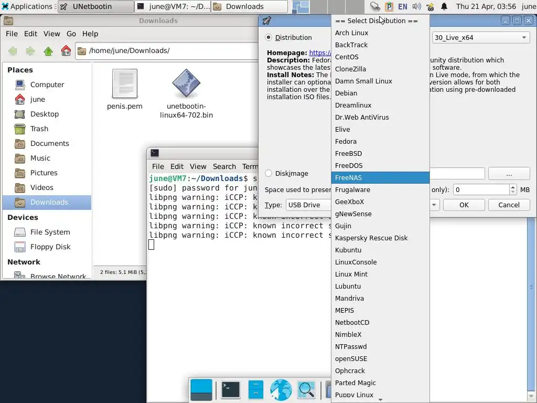Open Videos in Places sidebar
Viewport: 537px width, 403px height.
tap(47, 188)
